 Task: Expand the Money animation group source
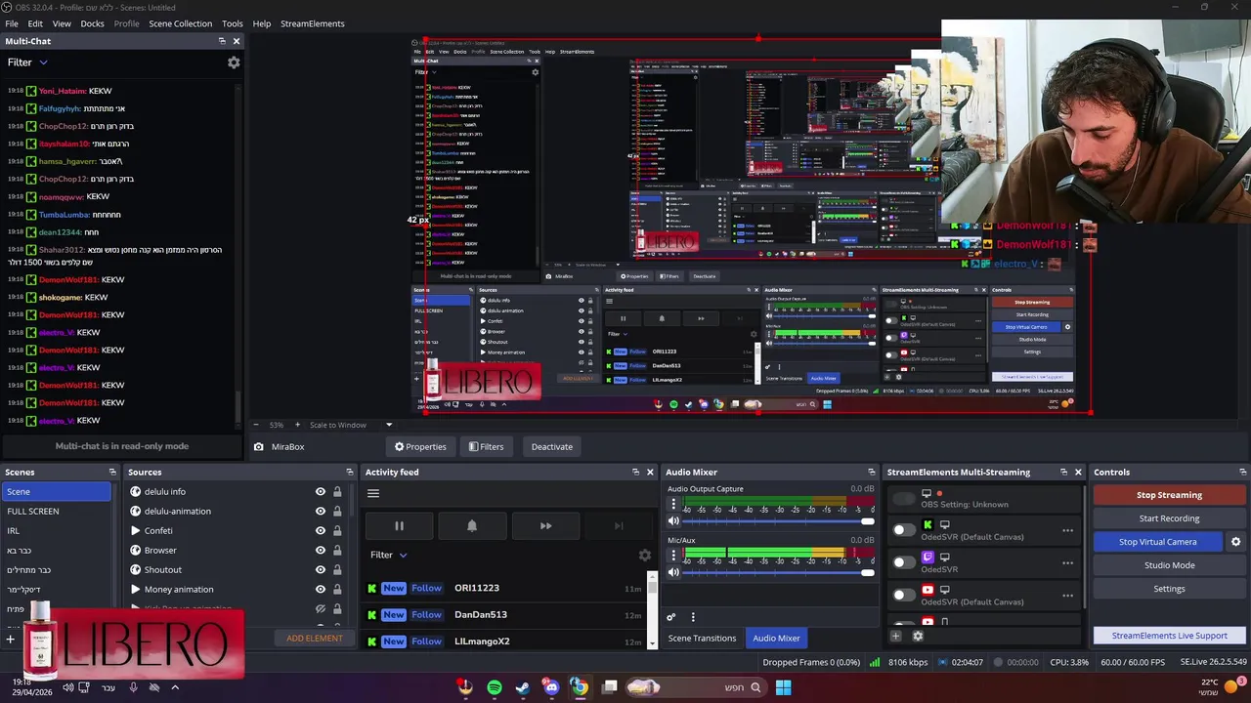click(135, 589)
